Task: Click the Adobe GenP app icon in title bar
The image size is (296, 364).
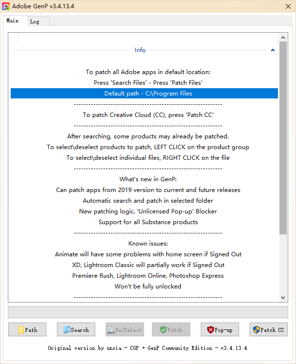Action: pos(6,6)
